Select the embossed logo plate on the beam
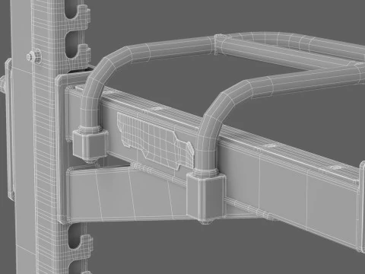Image resolution: width=365 pixels, height=274 pixels. point(155,140)
